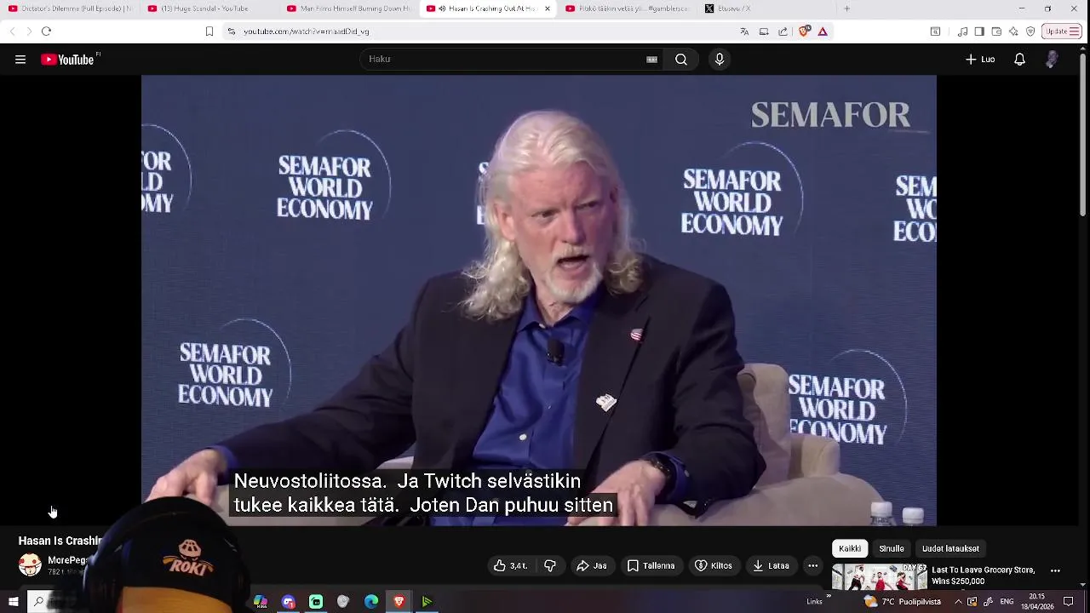The height and width of the screenshot is (613, 1090).
Task: Switch to Man Films Himself Burning Down tab
Action: coord(347,9)
